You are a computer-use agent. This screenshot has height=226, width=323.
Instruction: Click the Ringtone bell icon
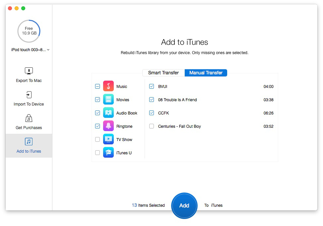click(x=108, y=126)
